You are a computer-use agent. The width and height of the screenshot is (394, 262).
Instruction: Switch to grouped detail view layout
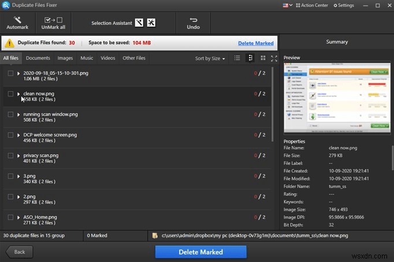[250, 58]
